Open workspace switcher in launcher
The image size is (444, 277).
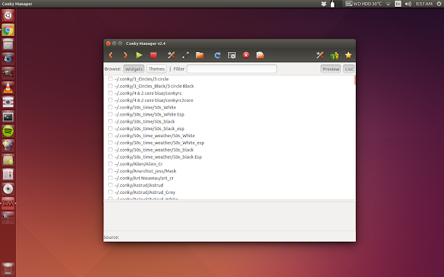click(8, 217)
